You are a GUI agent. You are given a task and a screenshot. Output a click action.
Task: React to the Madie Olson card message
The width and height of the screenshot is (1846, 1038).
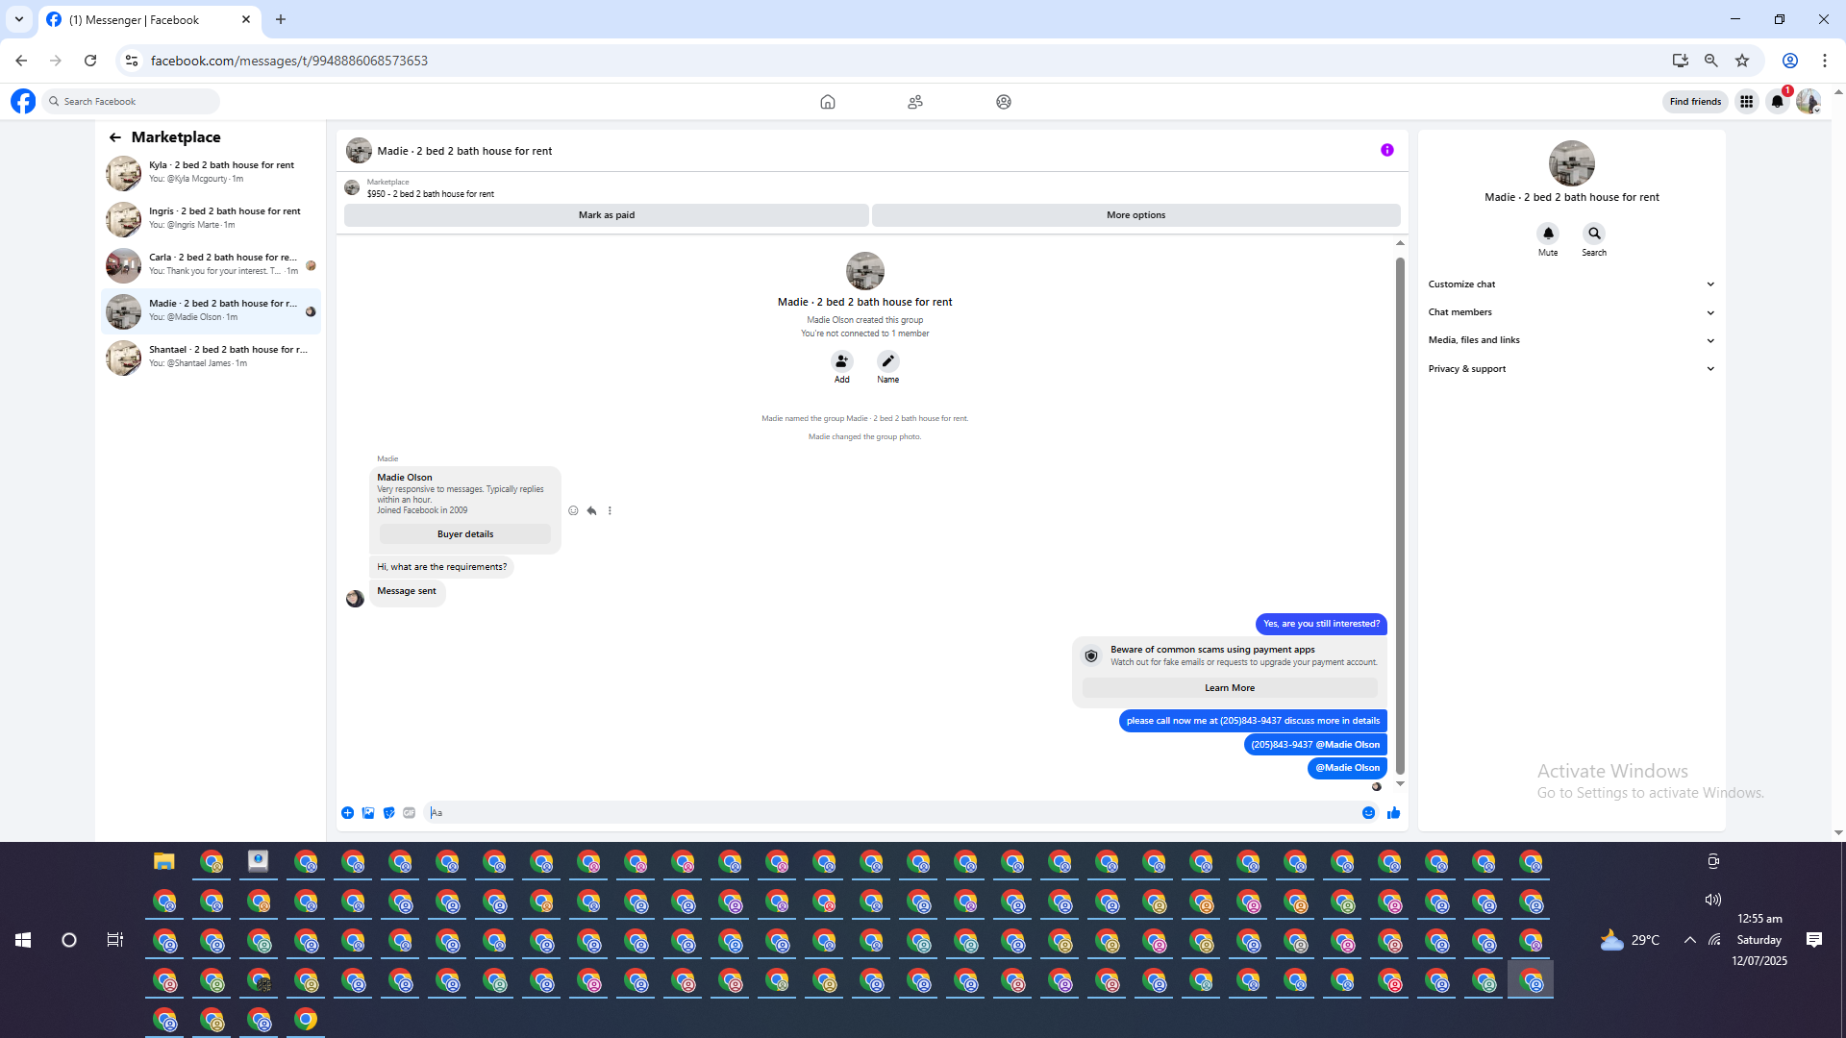click(x=573, y=510)
